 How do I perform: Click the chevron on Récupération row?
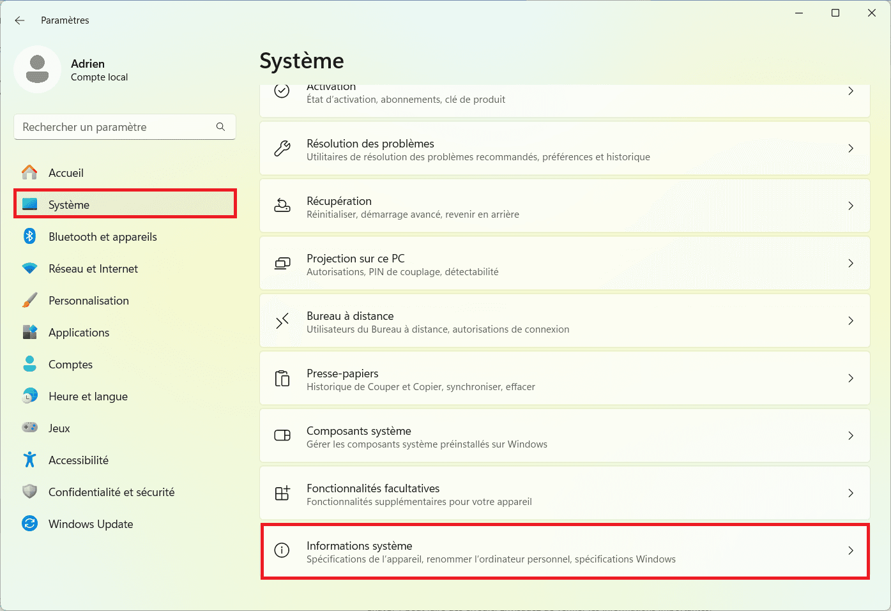click(851, 206)
